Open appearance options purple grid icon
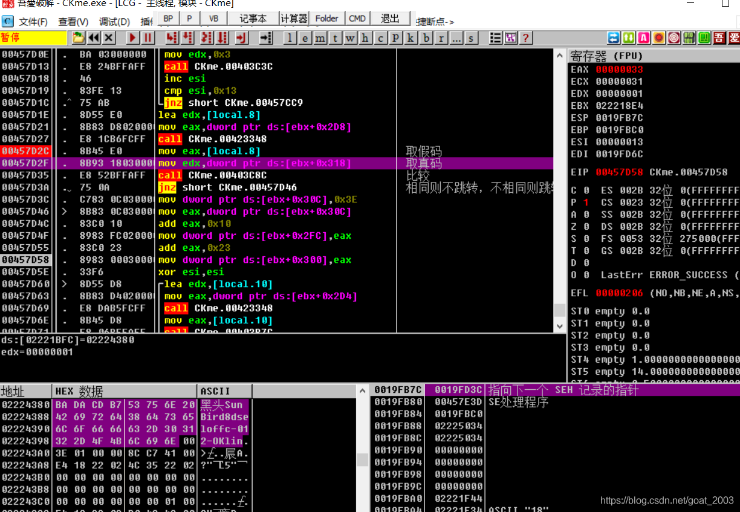This screenshot has height=512, width=740. (x=511, y=38)
